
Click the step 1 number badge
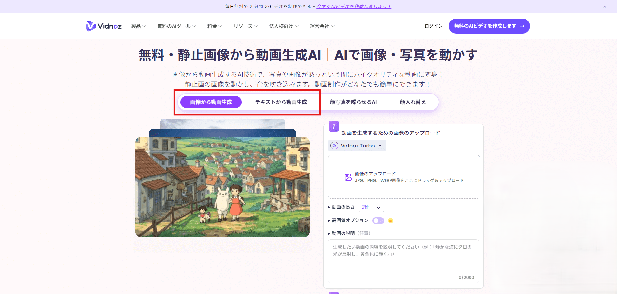pos(333,126)
